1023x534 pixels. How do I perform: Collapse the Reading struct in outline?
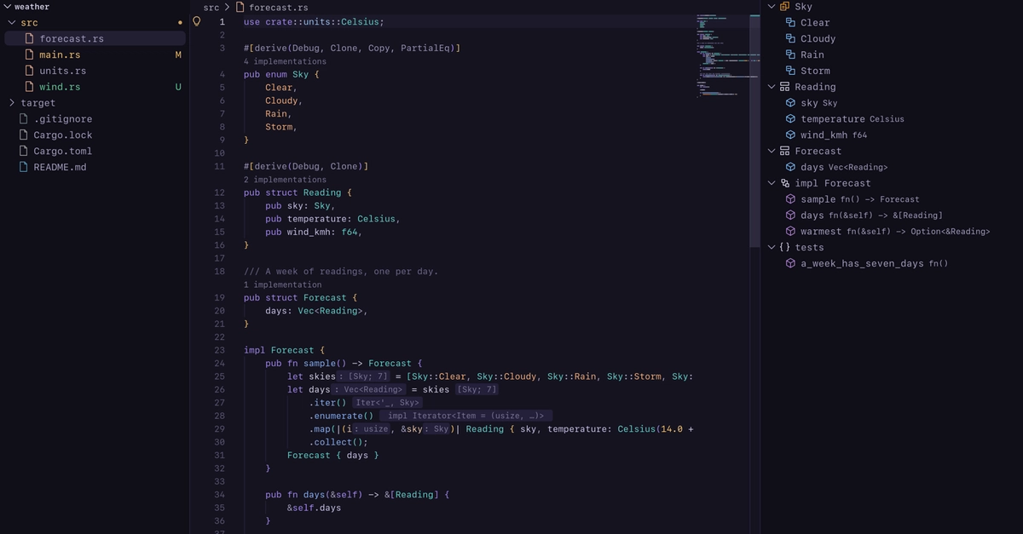click(x=772, y=87)
